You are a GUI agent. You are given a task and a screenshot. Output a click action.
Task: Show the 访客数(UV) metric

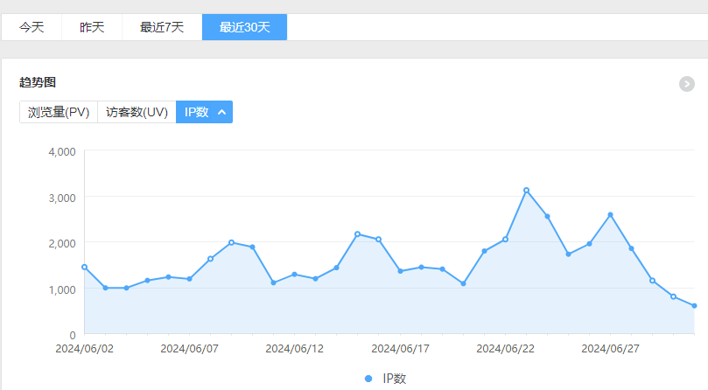pyautogui.click(x=137, y=112)
